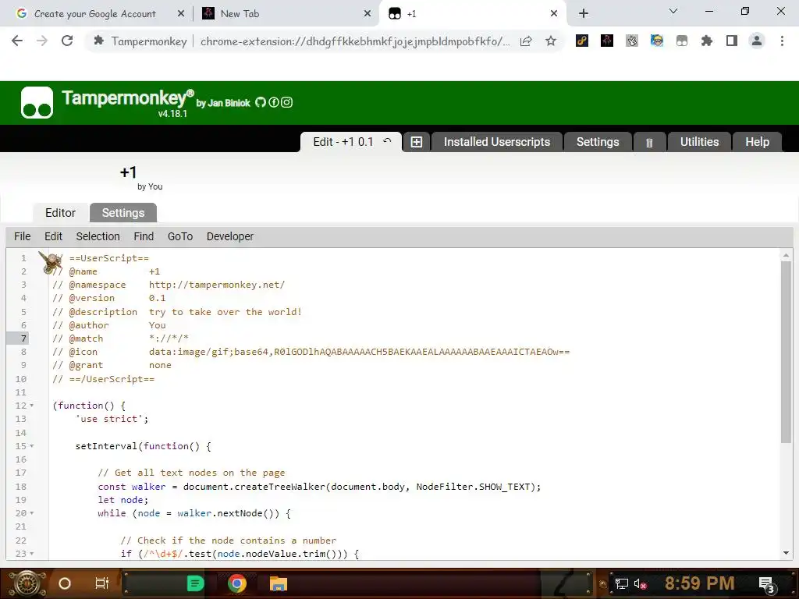Click the '@match' metadata line
This screenshot has width=799, height=599.
point(120,338)
